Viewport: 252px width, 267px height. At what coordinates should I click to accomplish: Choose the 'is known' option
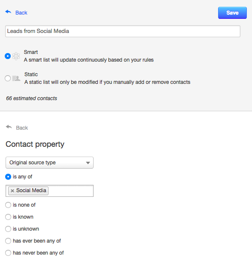8,217
